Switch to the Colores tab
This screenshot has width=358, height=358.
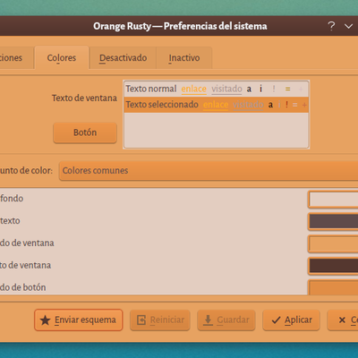[62, 57]
